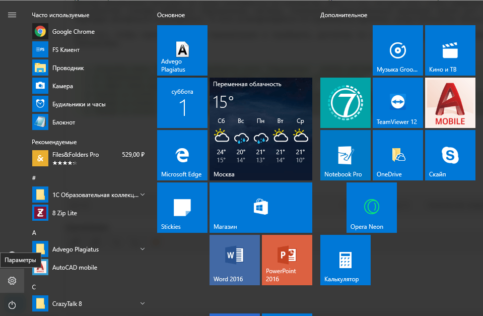Viewport: 483px width, 316px height.
Task: Open FS Клиент app
Action: tap(89, 49)
